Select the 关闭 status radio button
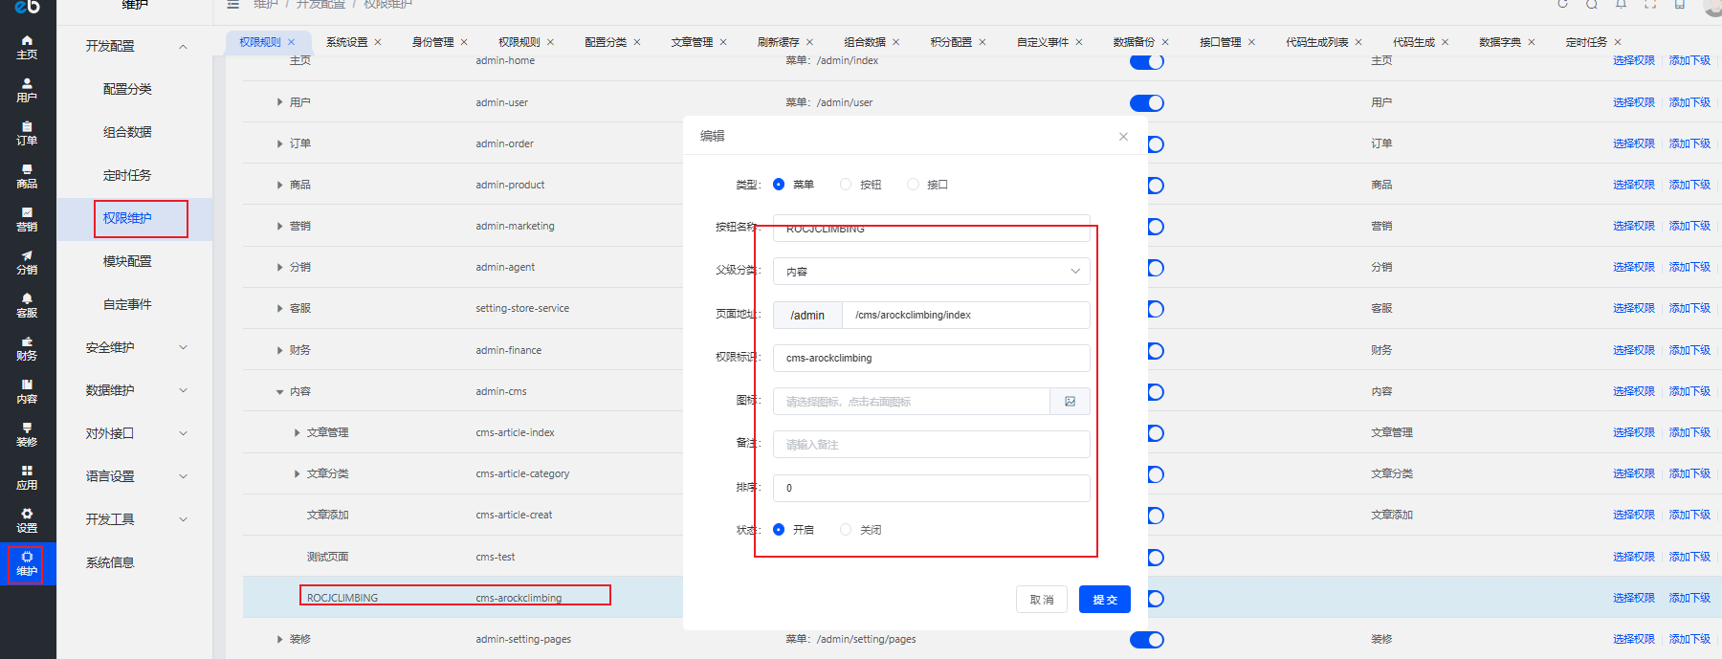The image size is (1722, 659). [x=846, y=530]
